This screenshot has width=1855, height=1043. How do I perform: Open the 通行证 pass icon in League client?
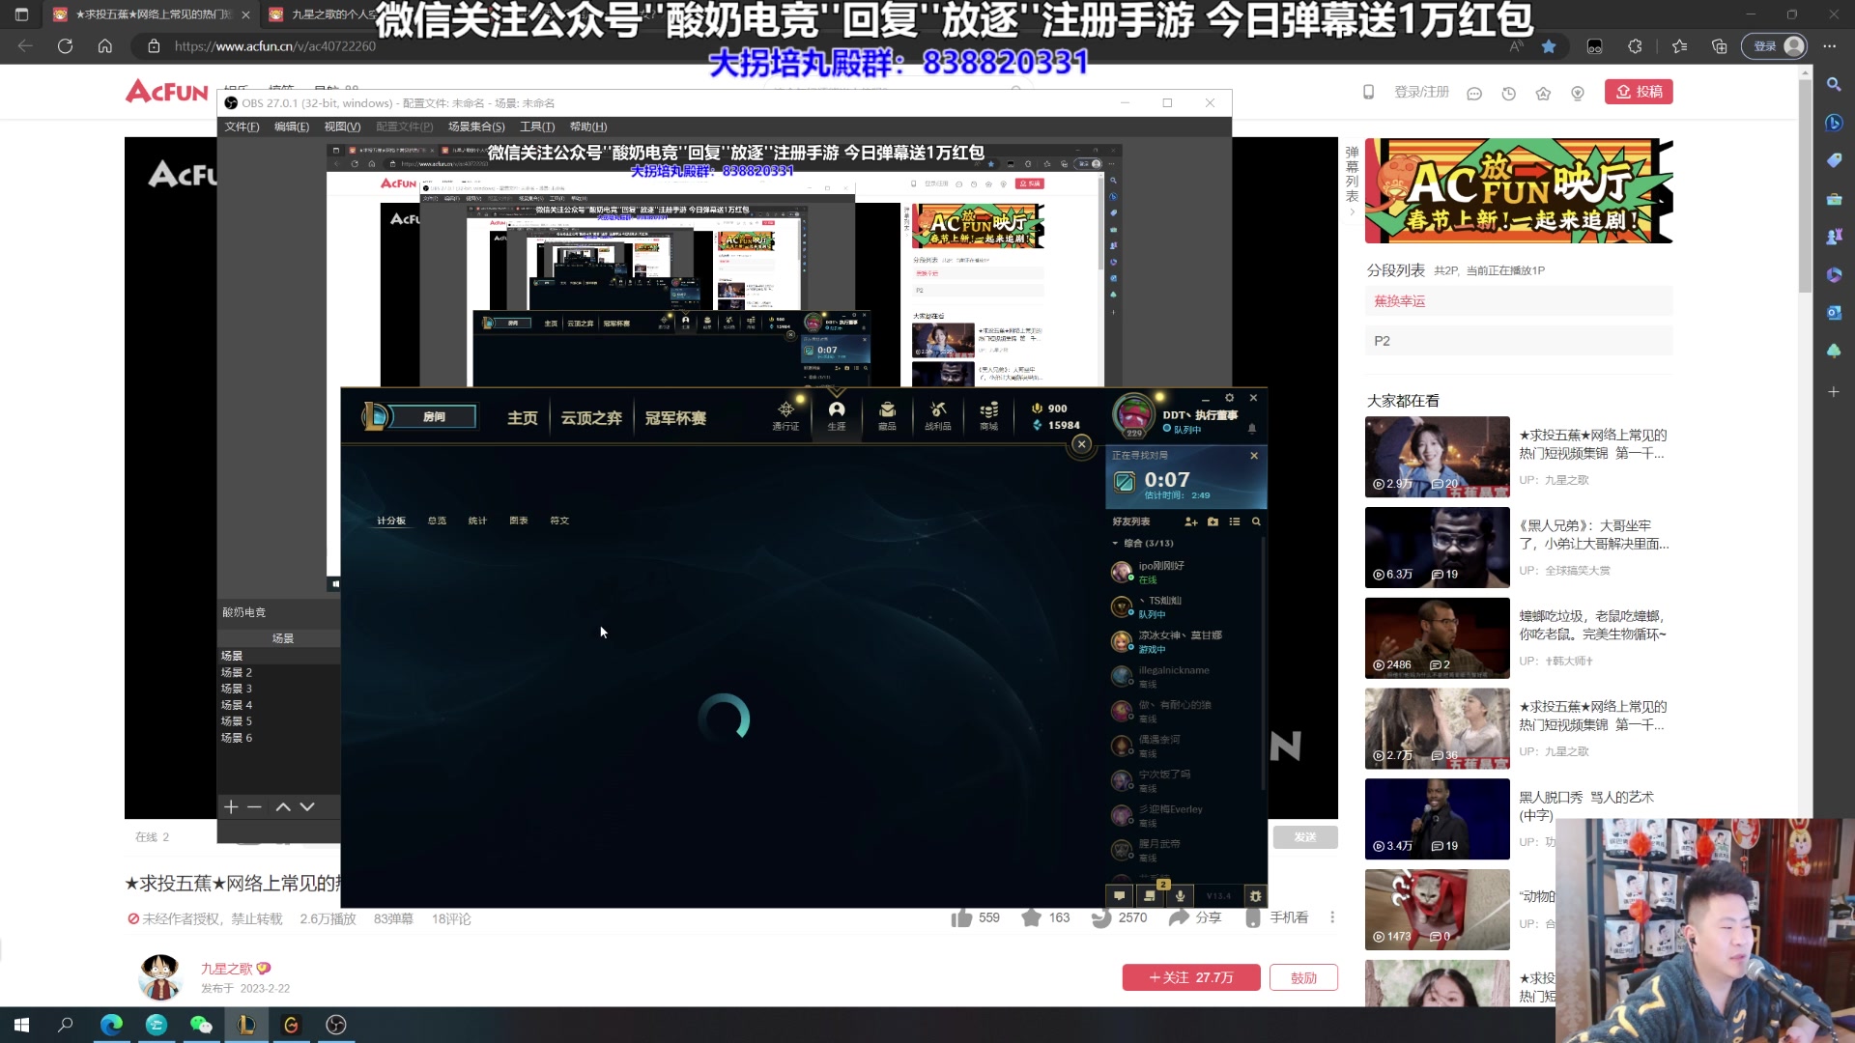(785, 415)
